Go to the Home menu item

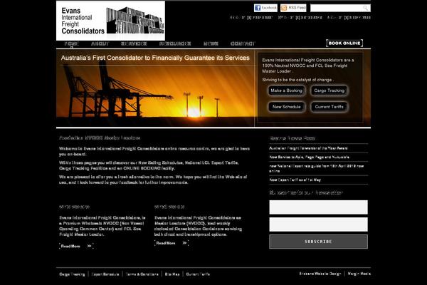pyautogui.click(x=72, y=43)
